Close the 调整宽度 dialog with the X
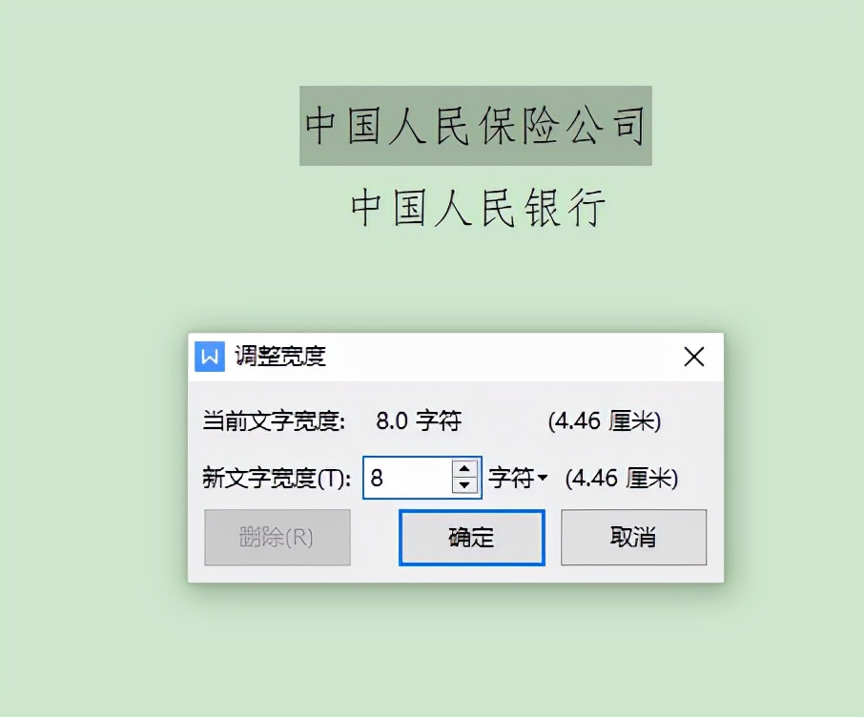The width and height of the screenshot is (864, 717). pos(693,357)
